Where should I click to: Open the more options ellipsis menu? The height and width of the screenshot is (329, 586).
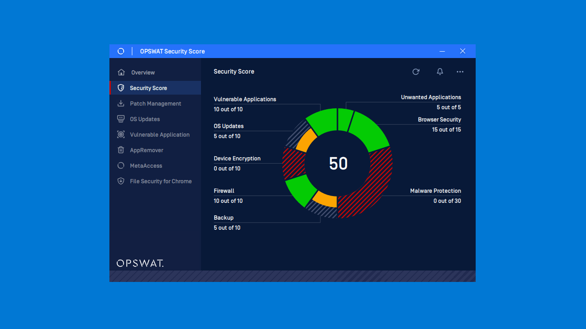(460, 72)
